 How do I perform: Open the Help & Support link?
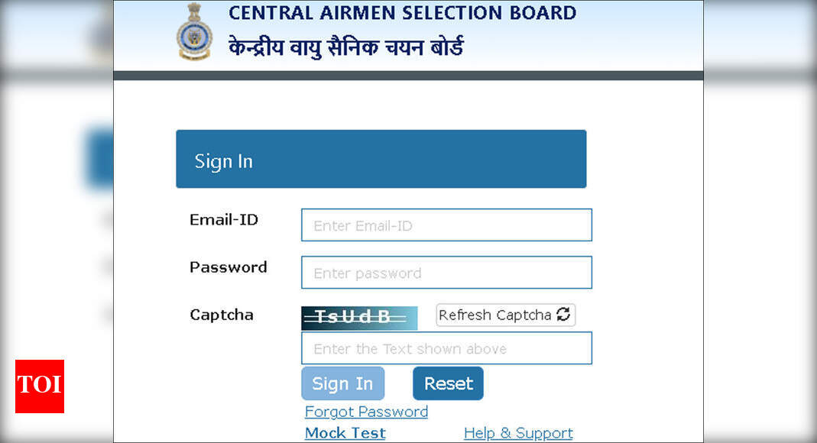tap(518, 433)
